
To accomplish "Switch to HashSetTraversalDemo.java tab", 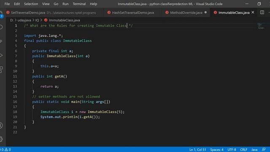I will tap(133, 13).
